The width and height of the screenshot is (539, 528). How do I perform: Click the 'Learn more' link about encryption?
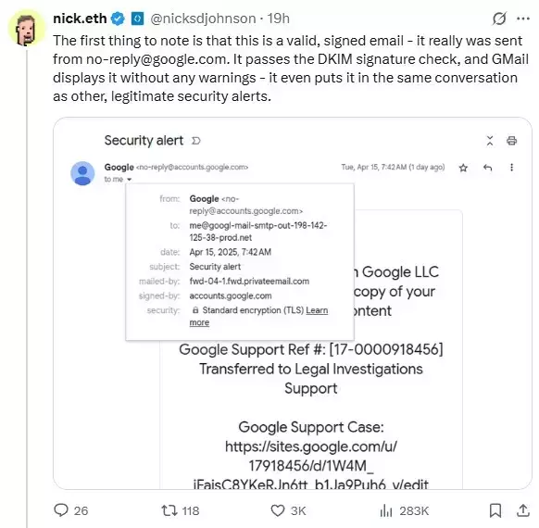point(258,316)
